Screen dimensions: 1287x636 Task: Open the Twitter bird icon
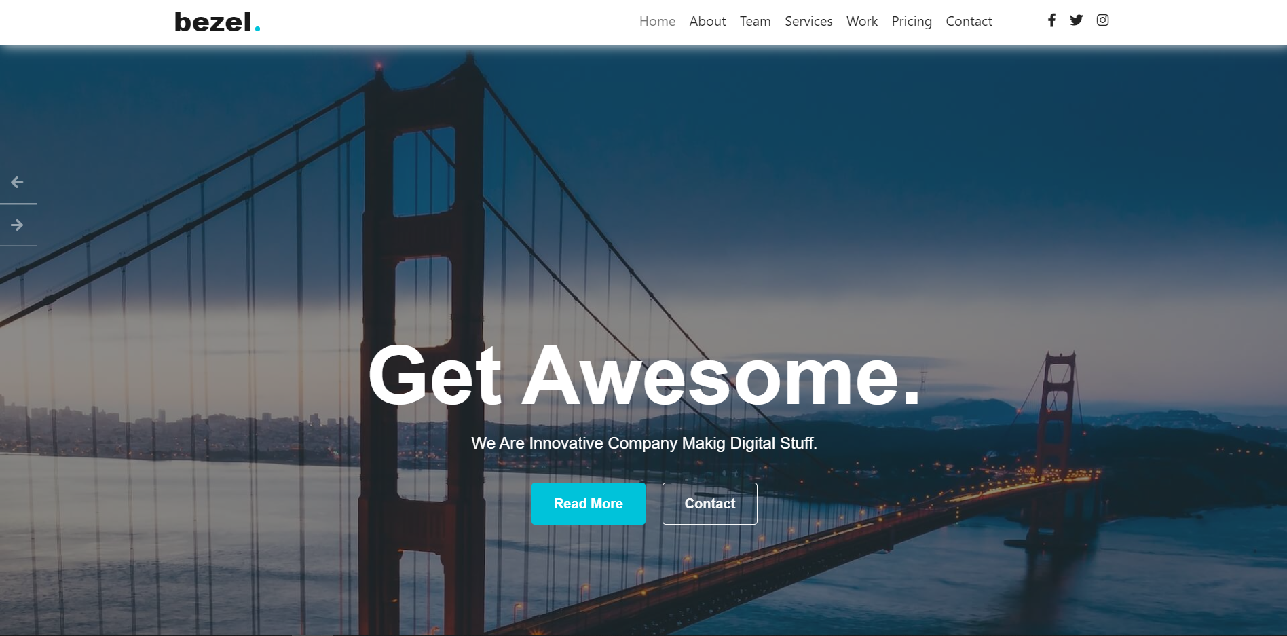(x=1076, y=20)
